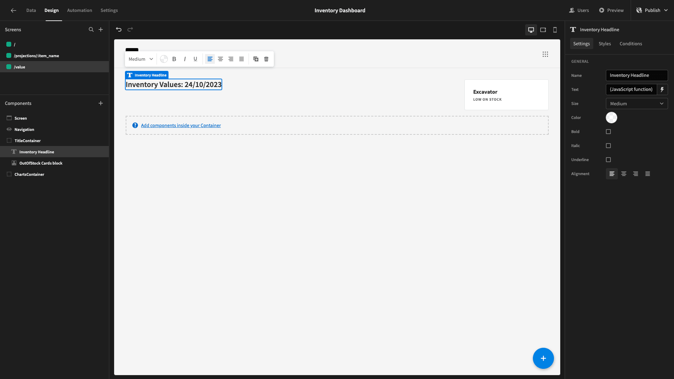The image size is (674, 379).
Task: Open the Medium size dropdown in floating toolbar
Action: tap(141, 59)
